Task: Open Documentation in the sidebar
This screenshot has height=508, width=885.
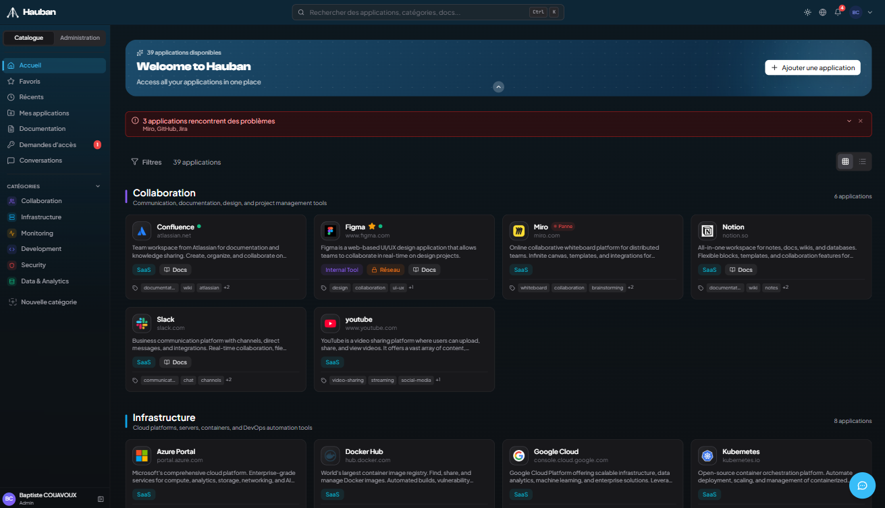Action: point(54,129)
